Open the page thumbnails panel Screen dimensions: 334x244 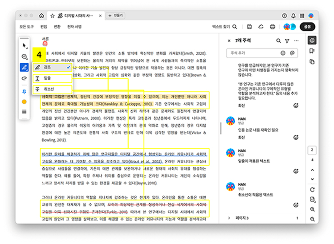(x=312, y=62)
